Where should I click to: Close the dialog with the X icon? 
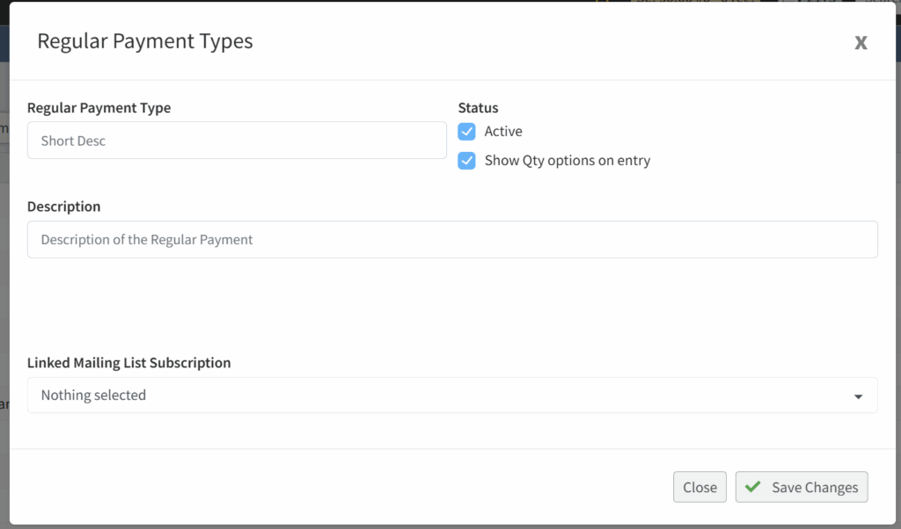pyautogui.click(x=861, y=42)
